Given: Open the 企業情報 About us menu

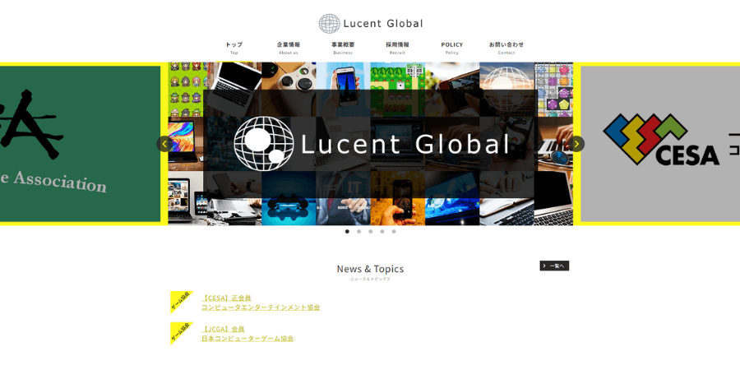Looking at the screenshot, I should pos(289,48).
